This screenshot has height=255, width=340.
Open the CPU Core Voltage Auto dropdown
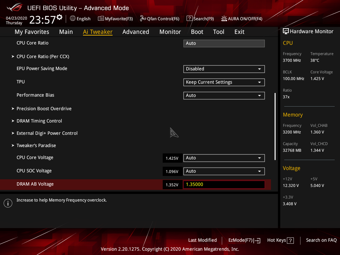point(224,158)
